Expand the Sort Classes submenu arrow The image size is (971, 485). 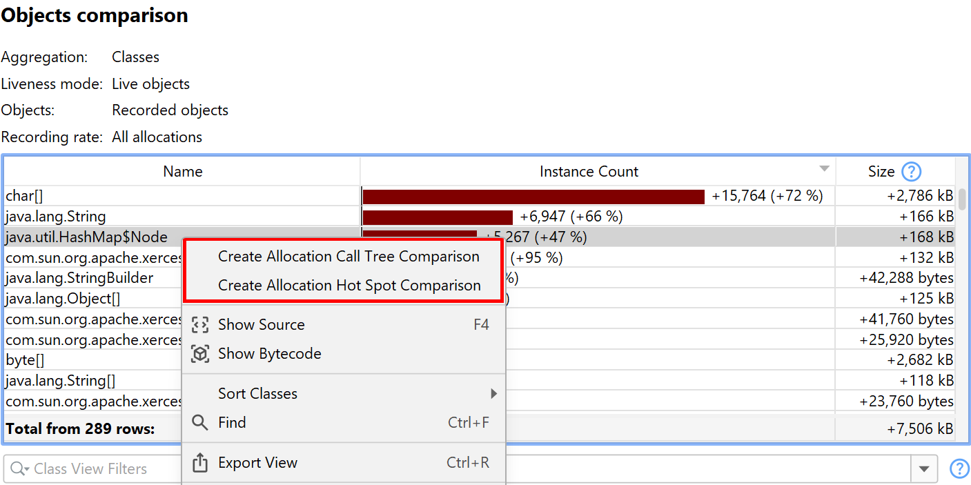coord(493,394)
